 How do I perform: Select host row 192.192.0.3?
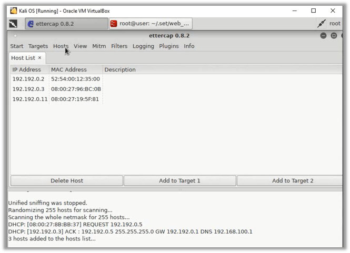[176, 89]
